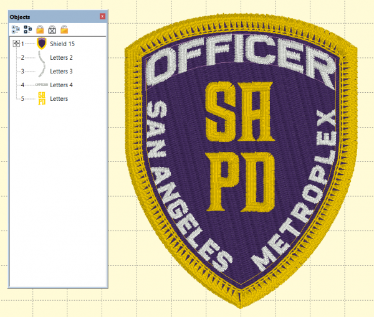Screen dimensions: 374x317
Task: Close the Objects panel
Action: (x=102, y=16)
